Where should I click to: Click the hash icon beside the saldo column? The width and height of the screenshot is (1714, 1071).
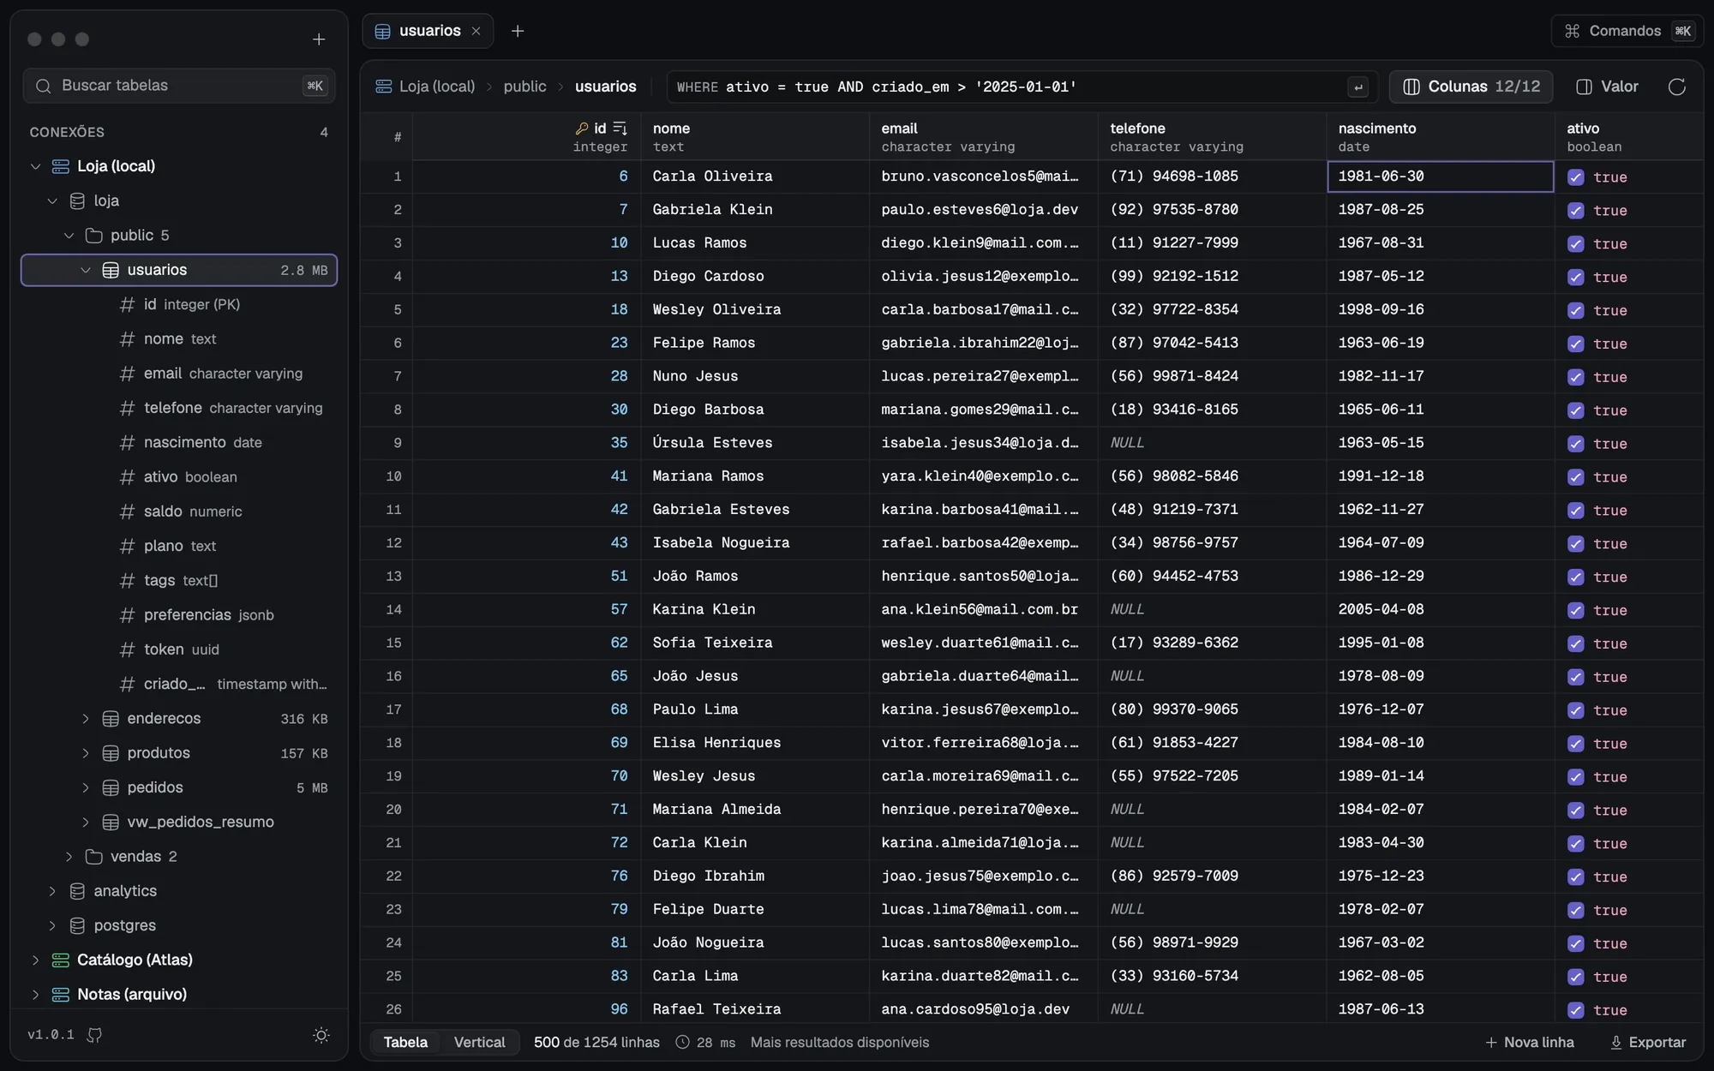tap(127, 512)
